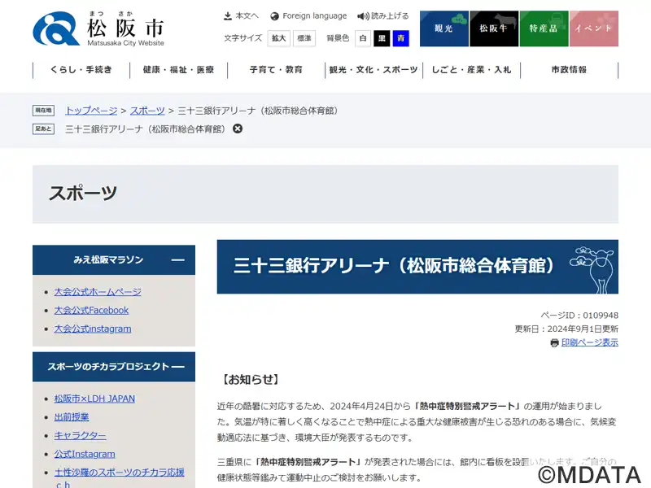Click the large スポーツ section heading
651x488 pixels.
pyautogui.click(x=83, y=194)
